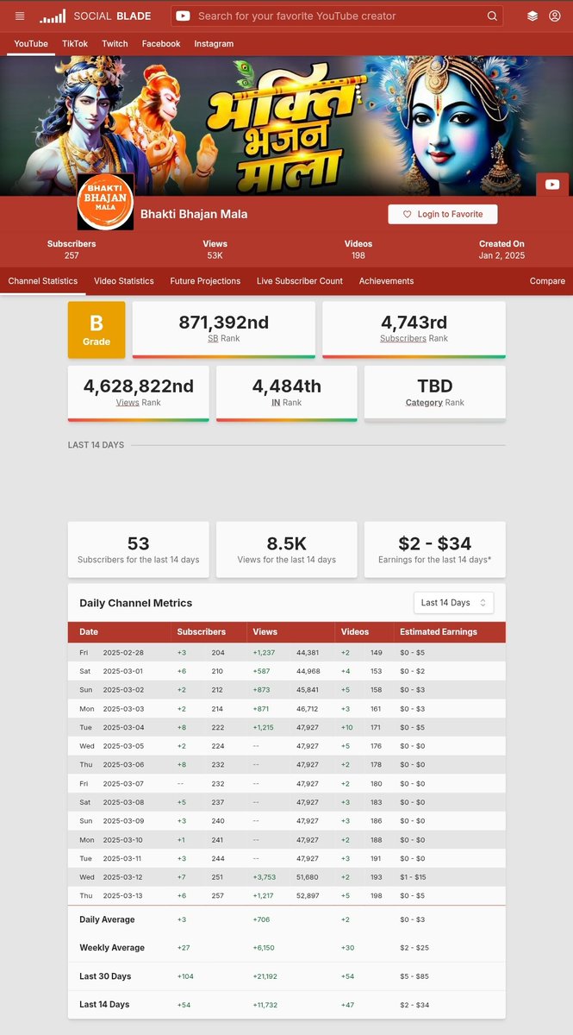This screenshot has width=573, height=1035.
Task: Switch to the Instagram platform tab
Action: point(214,43)
